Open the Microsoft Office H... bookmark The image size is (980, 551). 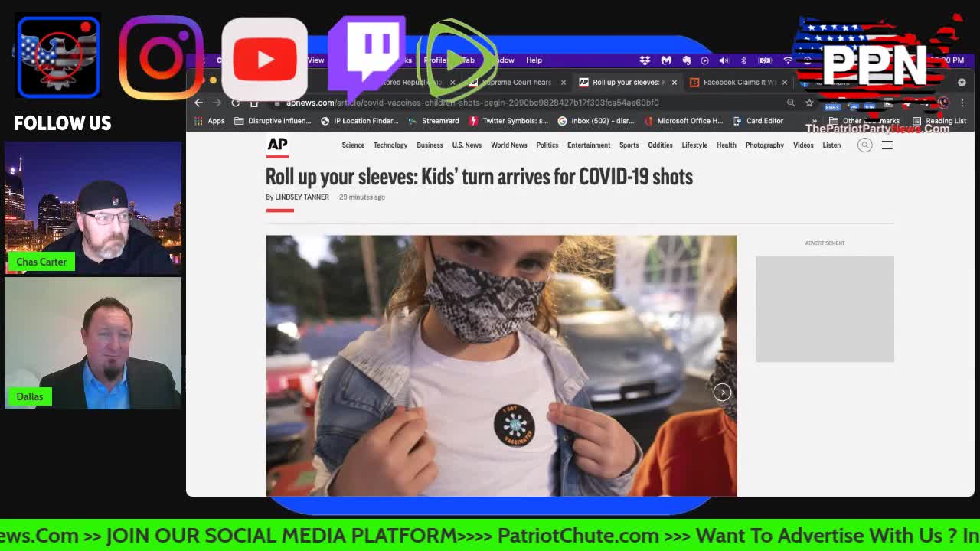683,121
